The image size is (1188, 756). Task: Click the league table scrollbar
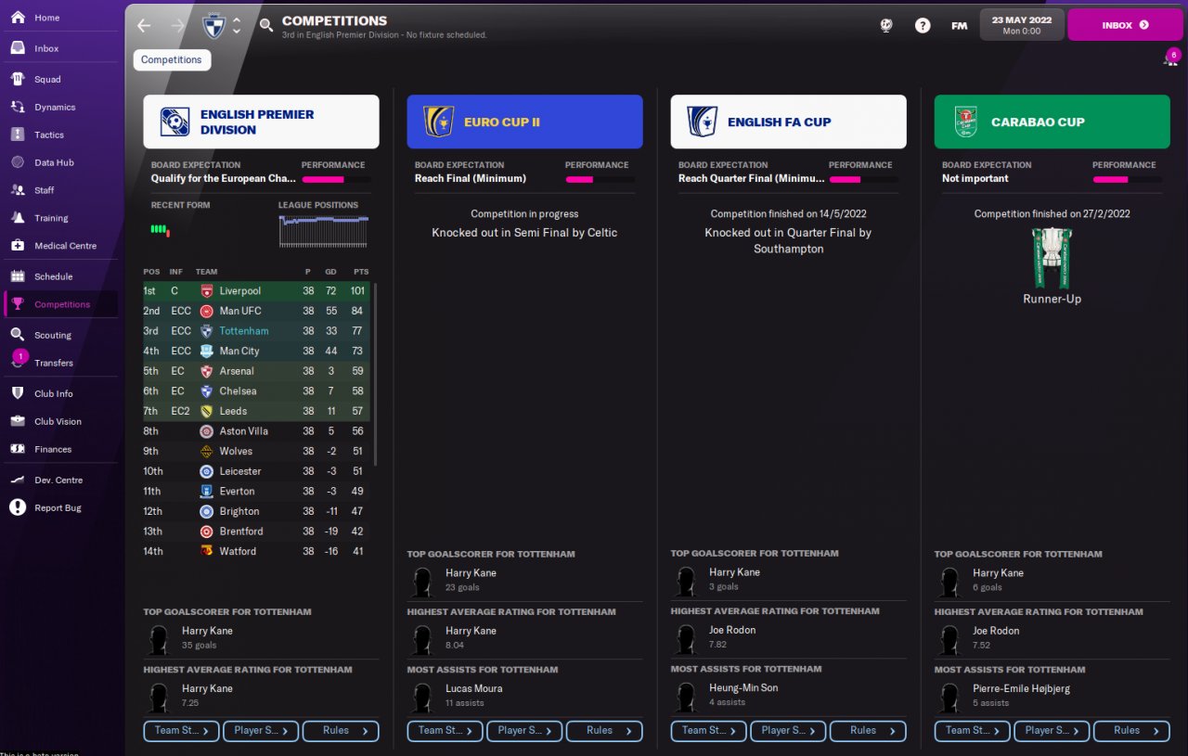coord(375,376)
